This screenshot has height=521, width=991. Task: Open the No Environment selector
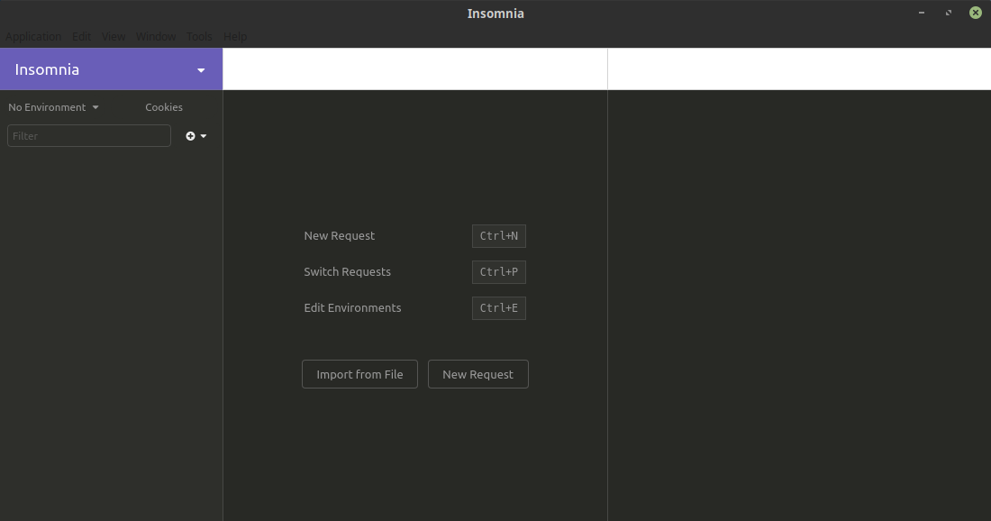(x=47, y=106)
